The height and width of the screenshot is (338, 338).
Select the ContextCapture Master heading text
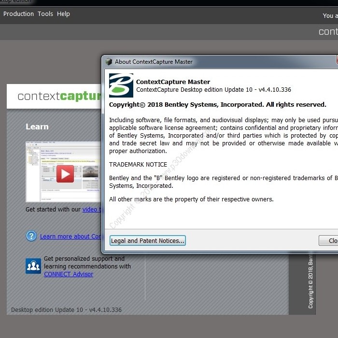click(x=173, y=82)
